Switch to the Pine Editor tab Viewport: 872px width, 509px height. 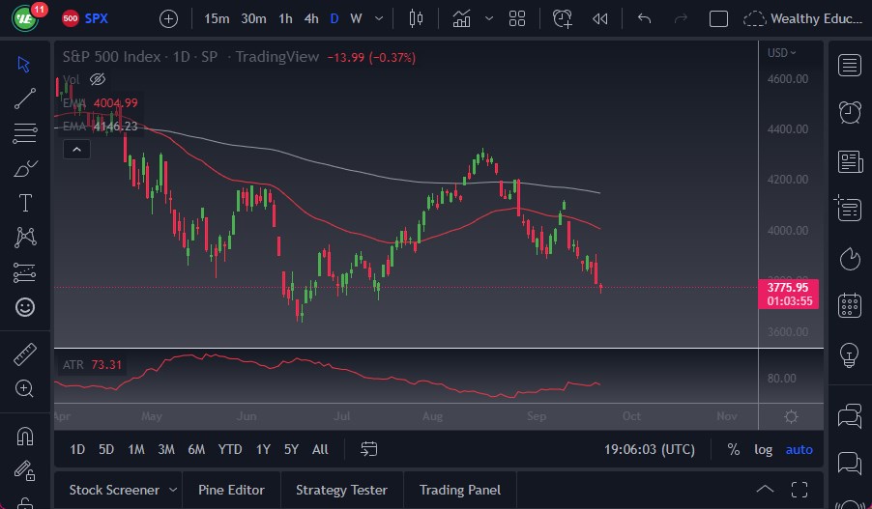tap(231, 490)
